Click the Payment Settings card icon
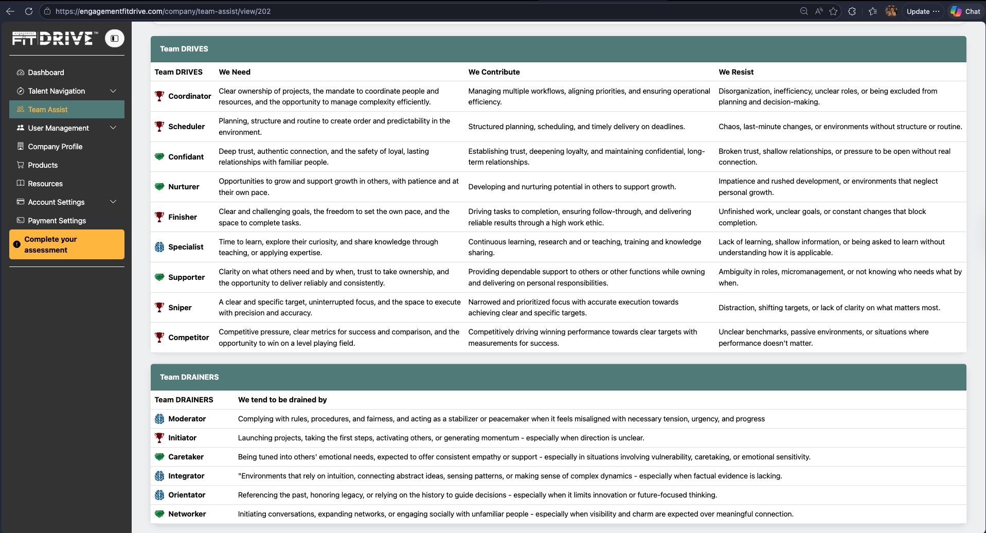Screen dimensions: 986x533 21,221
